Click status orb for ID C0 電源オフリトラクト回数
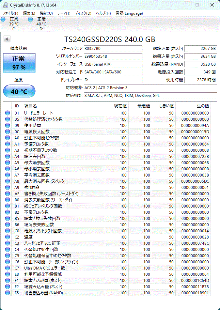 8,231
